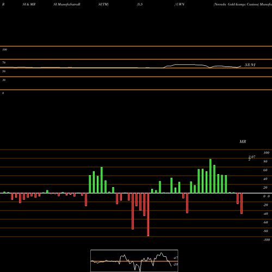Image resolution: width=272 pixels, height=272 pixels.
Task: Click the RSI axis label 70
Action: tap(4, 63)
